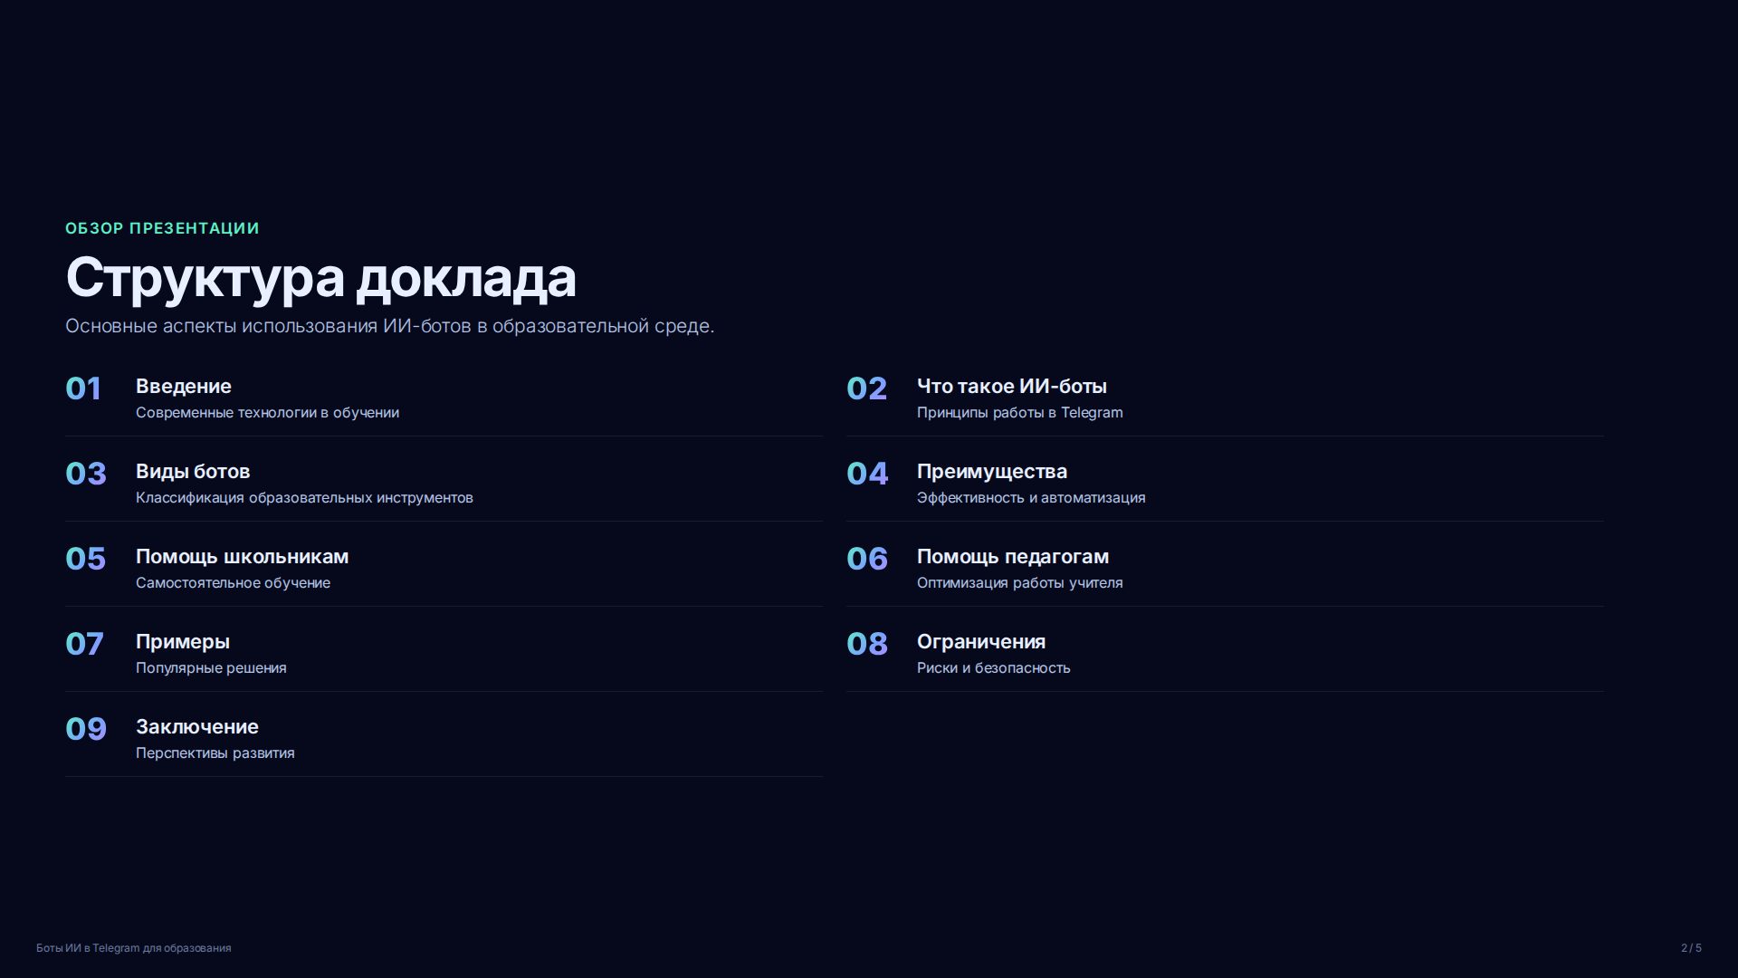Select the 'Помощь школьникам' heading
Image resolution: width=1738 pixels, height=978 pixels.
tap(242, 557)
